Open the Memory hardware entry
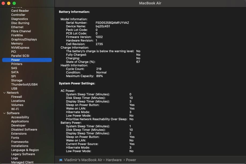This screenshot has width=246, height=164. [17, 43]
